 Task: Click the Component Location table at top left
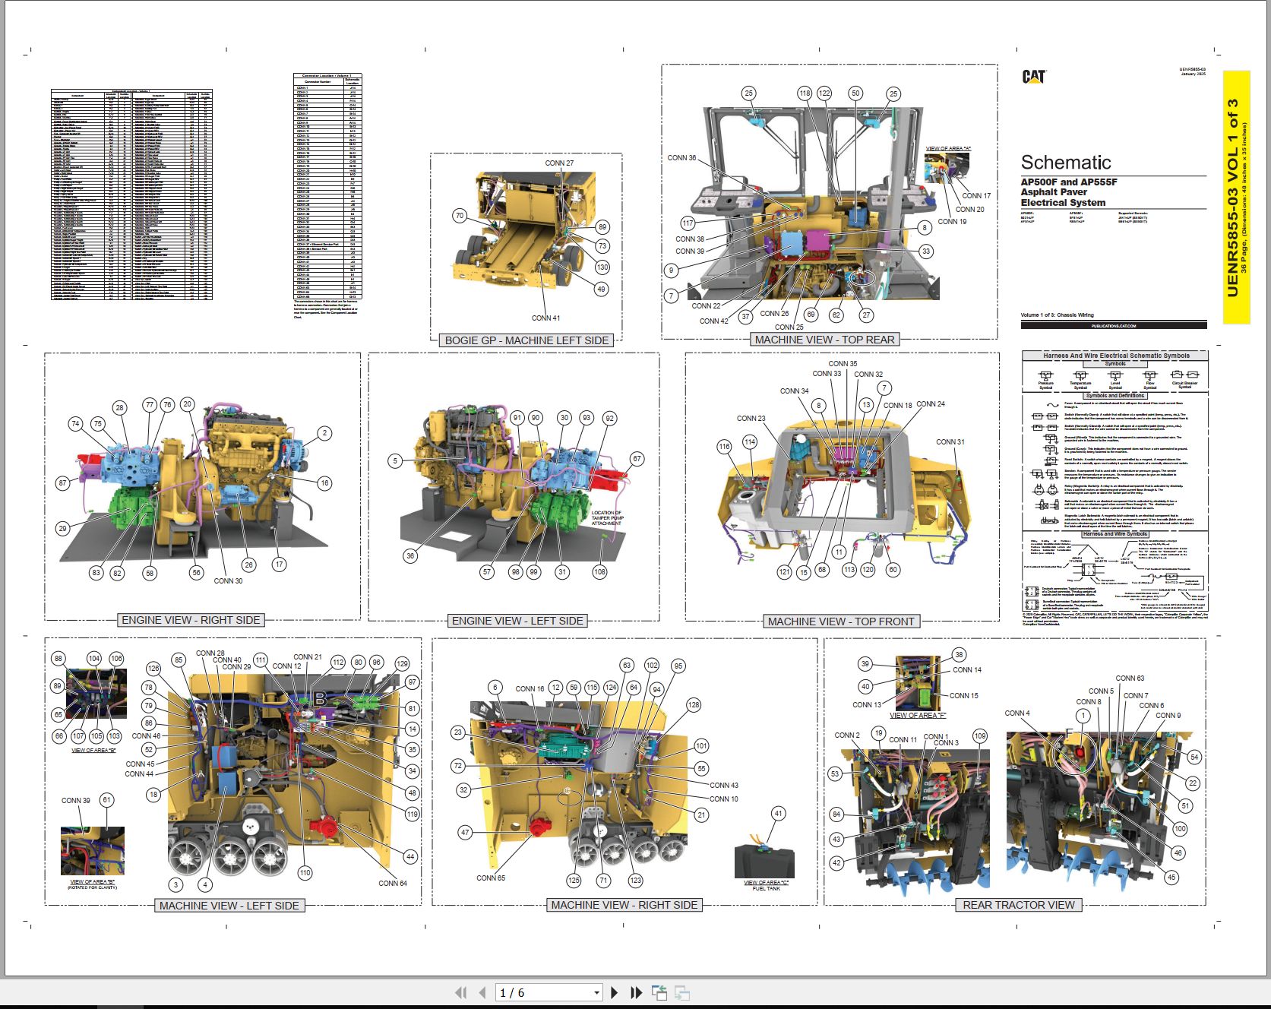(131, 195)
